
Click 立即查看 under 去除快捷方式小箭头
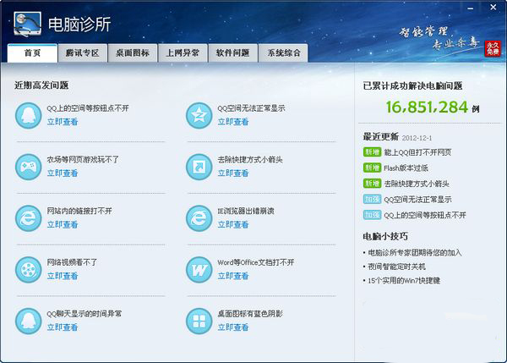pos(233,173)
